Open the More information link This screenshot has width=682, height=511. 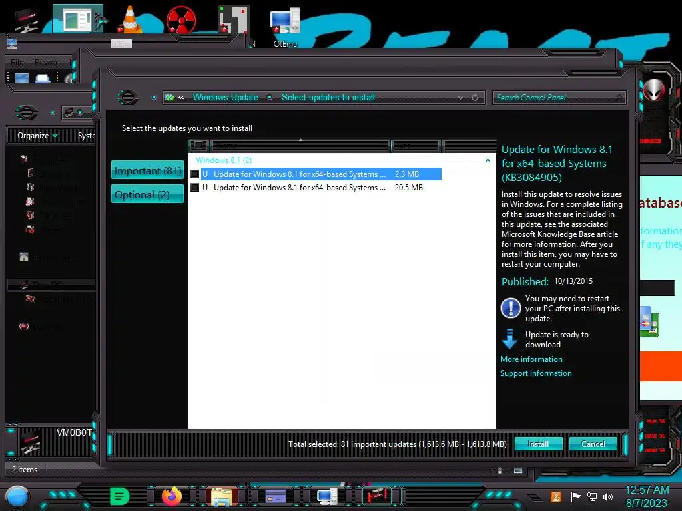click(531, 359)
